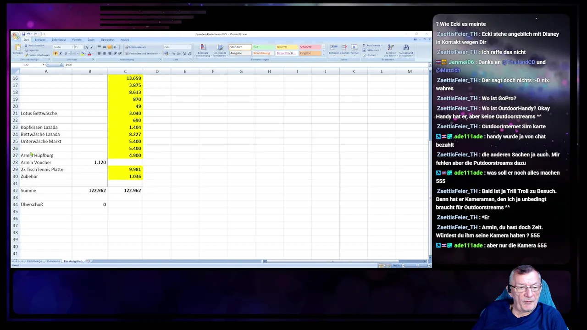Switch to the Ansicht ribbon tab
The height and width of the screenshot is (330, 587).
click(124, 40)
